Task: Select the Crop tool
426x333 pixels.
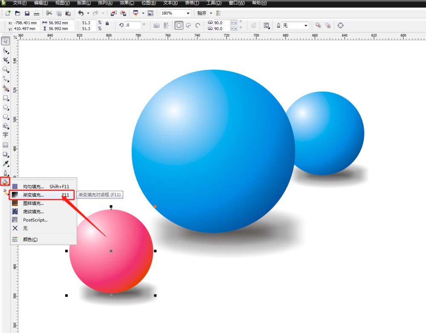Action: coord(6,60)
